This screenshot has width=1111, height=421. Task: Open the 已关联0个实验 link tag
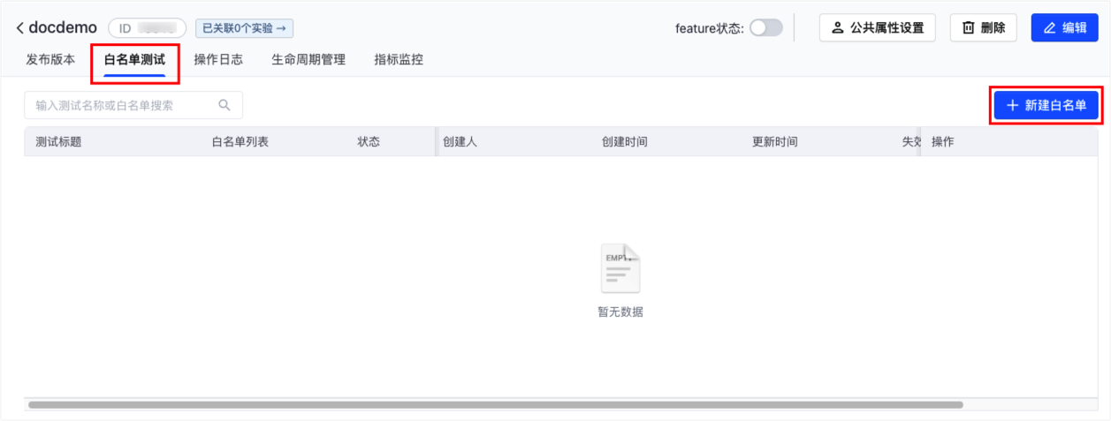[x=244, y=28]
